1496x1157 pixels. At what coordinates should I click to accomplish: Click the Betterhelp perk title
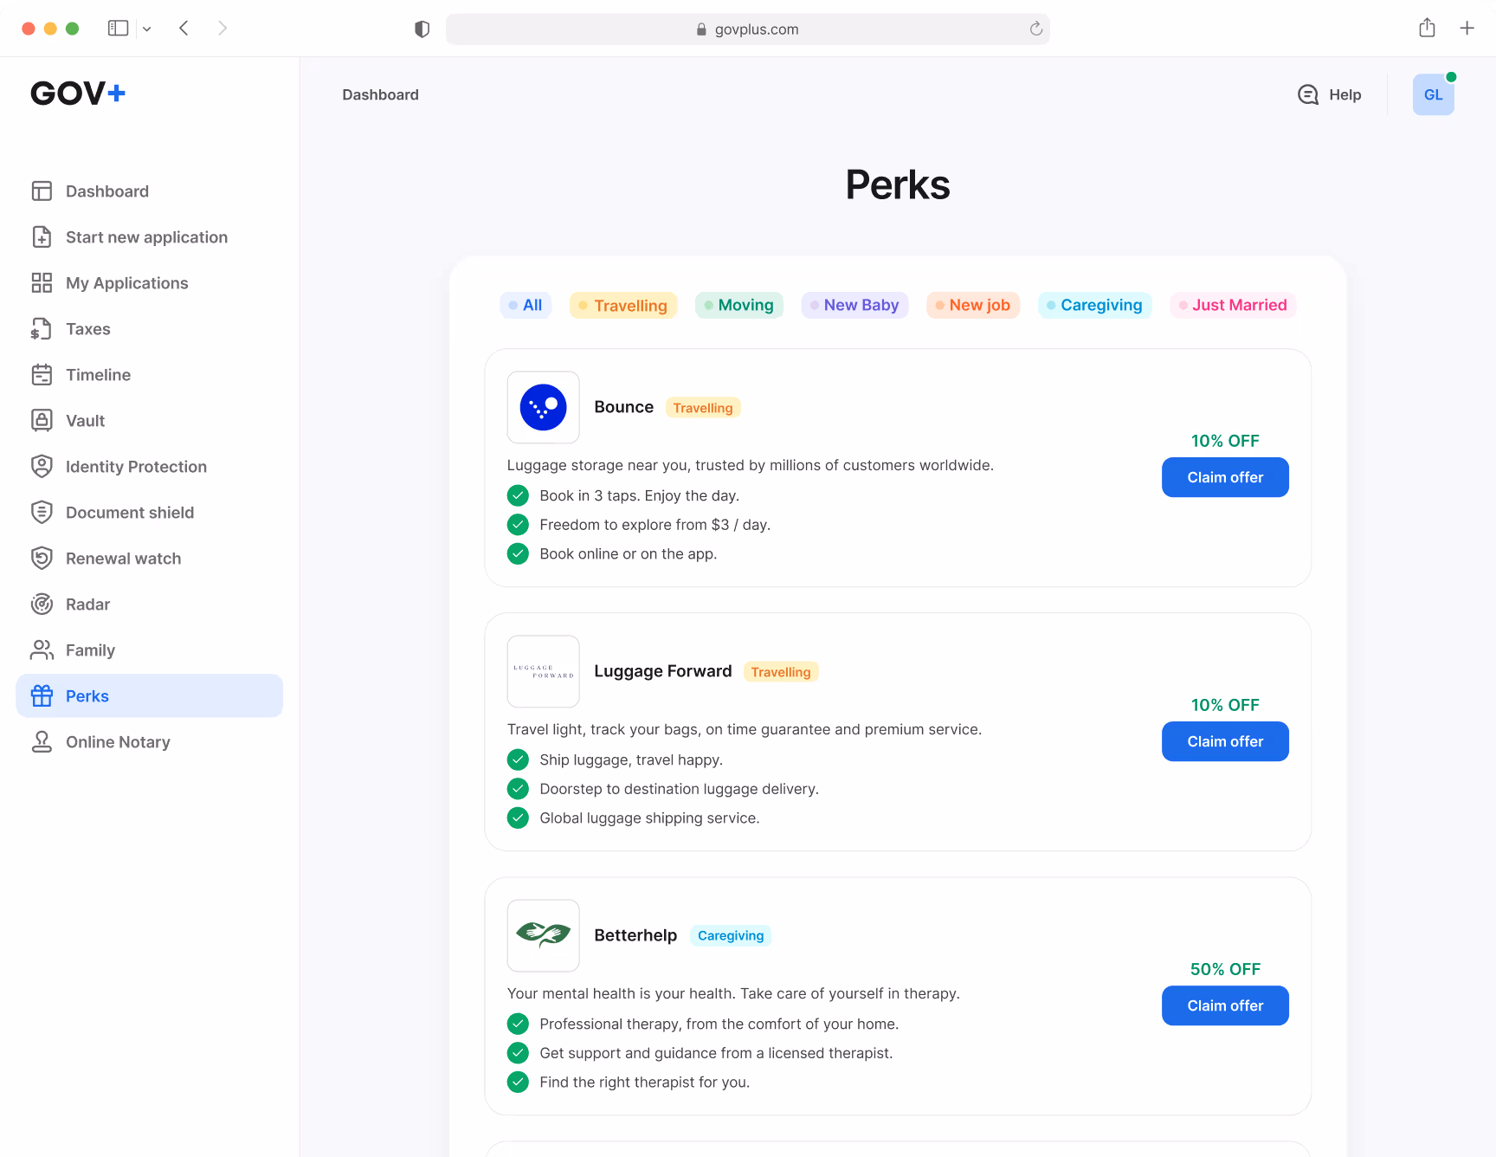(635, 935)
